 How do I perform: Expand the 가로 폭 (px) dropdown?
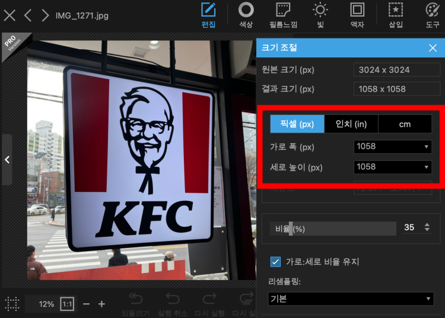[x=393, y=146]
